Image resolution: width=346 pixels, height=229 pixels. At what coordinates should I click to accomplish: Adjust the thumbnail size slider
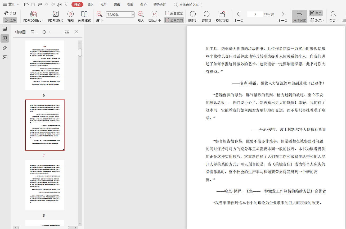[x=44, y=32]
